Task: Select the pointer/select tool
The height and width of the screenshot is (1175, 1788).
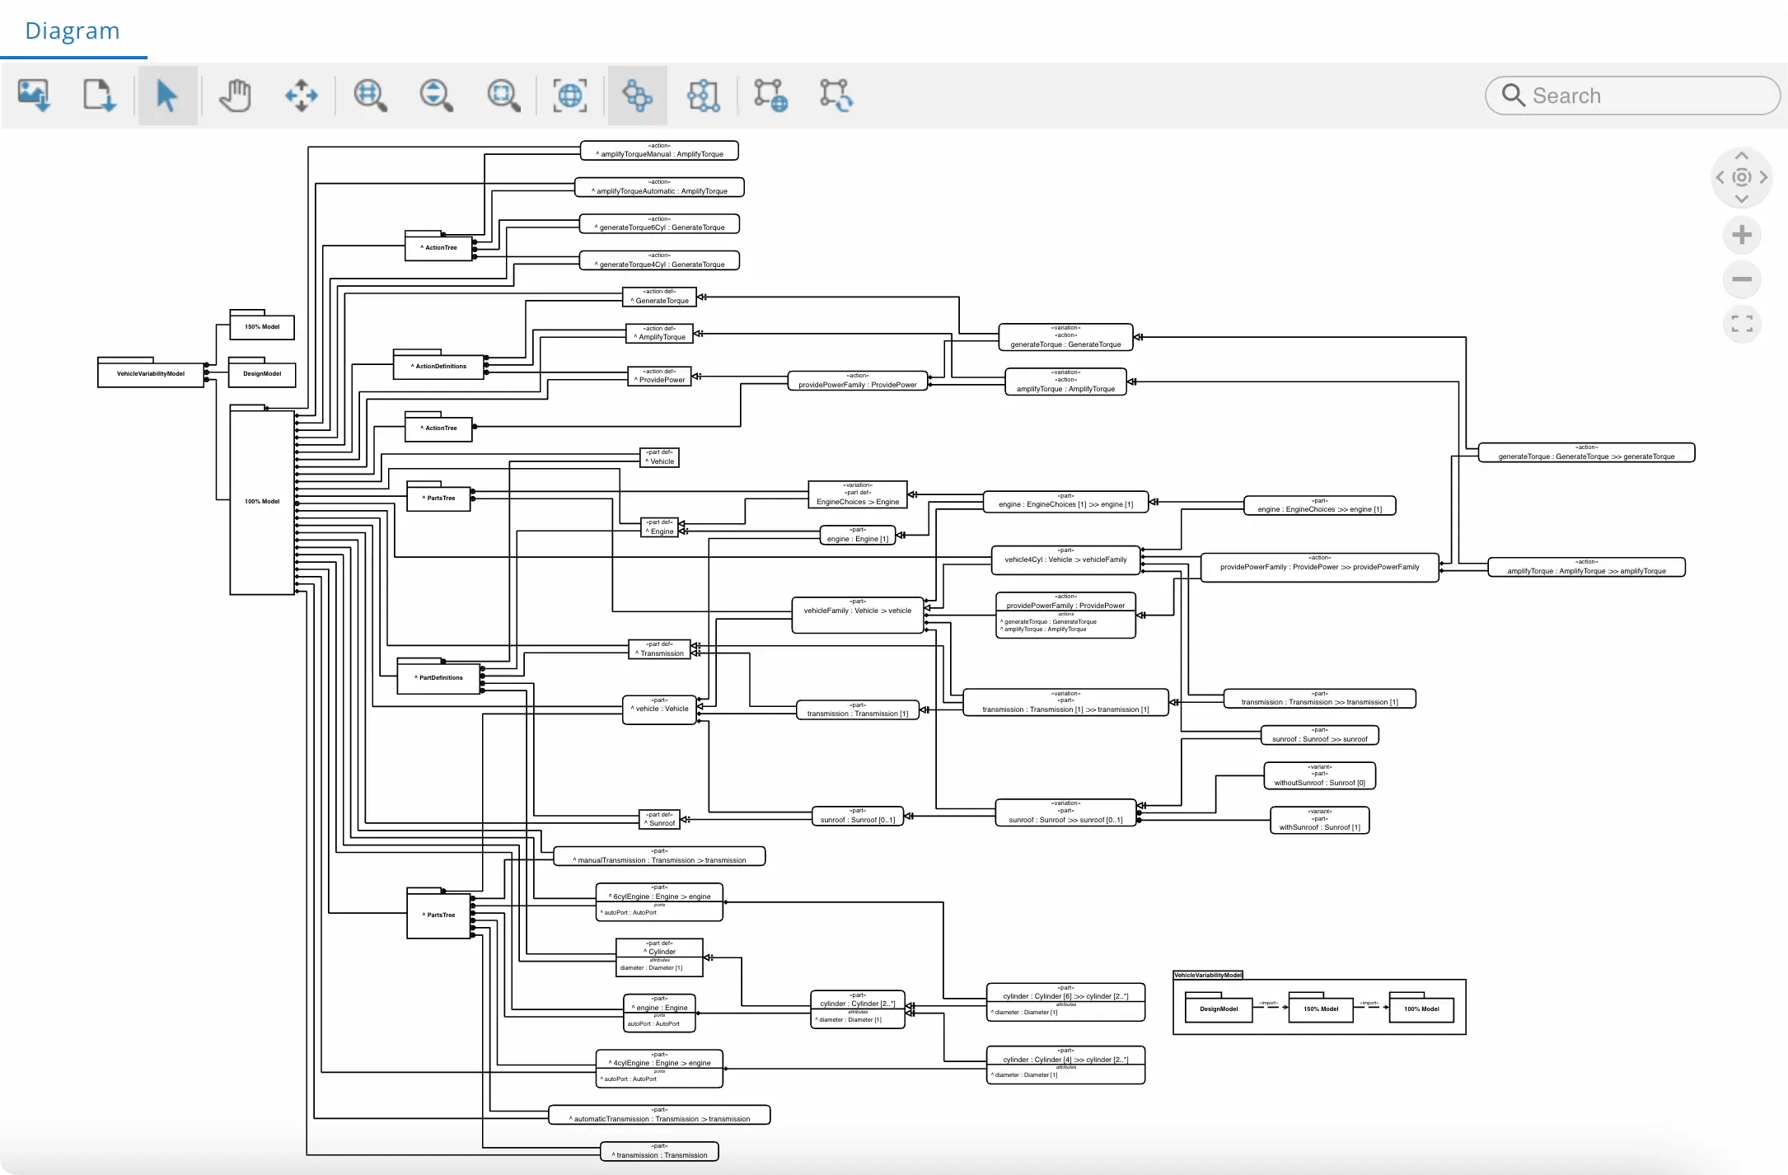Action: point(166,96)
